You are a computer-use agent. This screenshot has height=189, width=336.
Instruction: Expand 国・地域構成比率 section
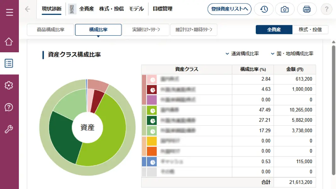coord(292,54)
